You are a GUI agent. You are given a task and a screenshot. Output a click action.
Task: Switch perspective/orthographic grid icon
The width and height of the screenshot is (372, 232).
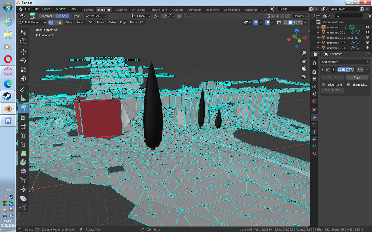click(x=304, y=76)
